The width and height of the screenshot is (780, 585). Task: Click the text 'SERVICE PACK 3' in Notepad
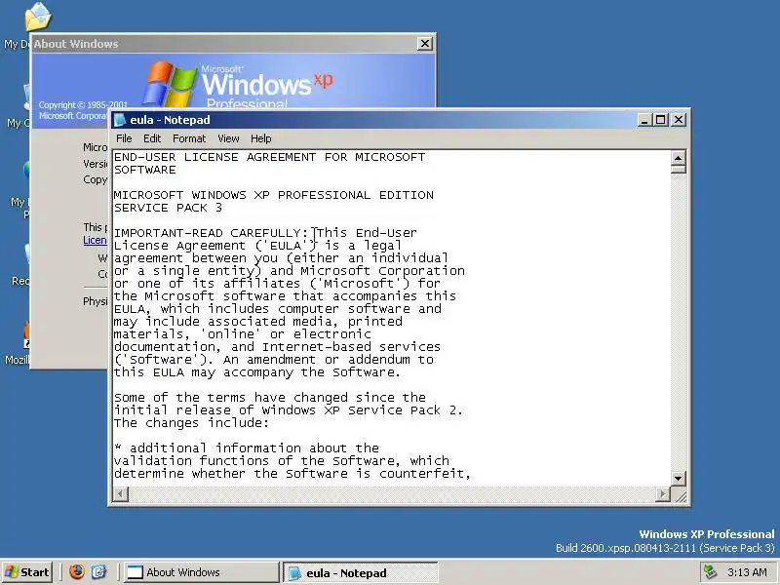coord(168,208)
